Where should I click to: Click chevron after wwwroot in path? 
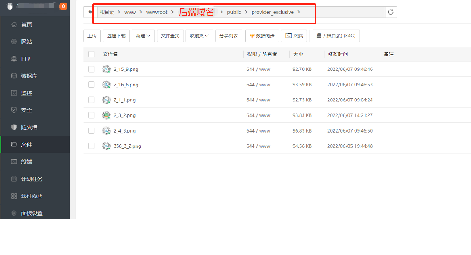[172, 12]
